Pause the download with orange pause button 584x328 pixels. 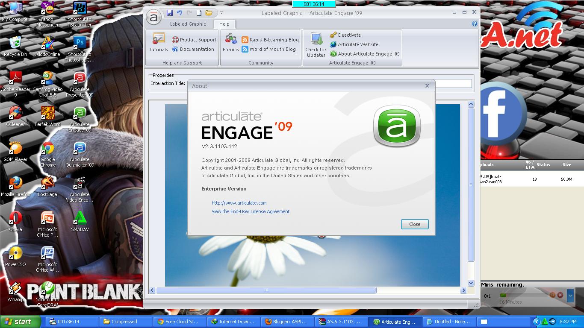coord(552,295)
